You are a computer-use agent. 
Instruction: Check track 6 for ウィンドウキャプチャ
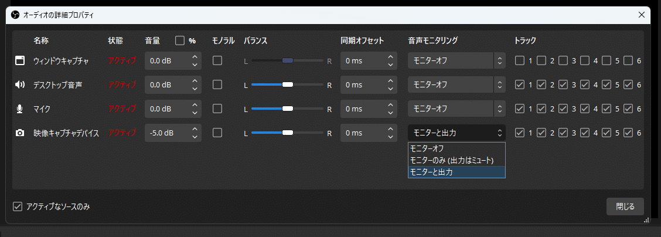628,61
